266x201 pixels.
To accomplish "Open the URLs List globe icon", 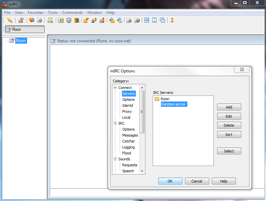I will point(137,20).
